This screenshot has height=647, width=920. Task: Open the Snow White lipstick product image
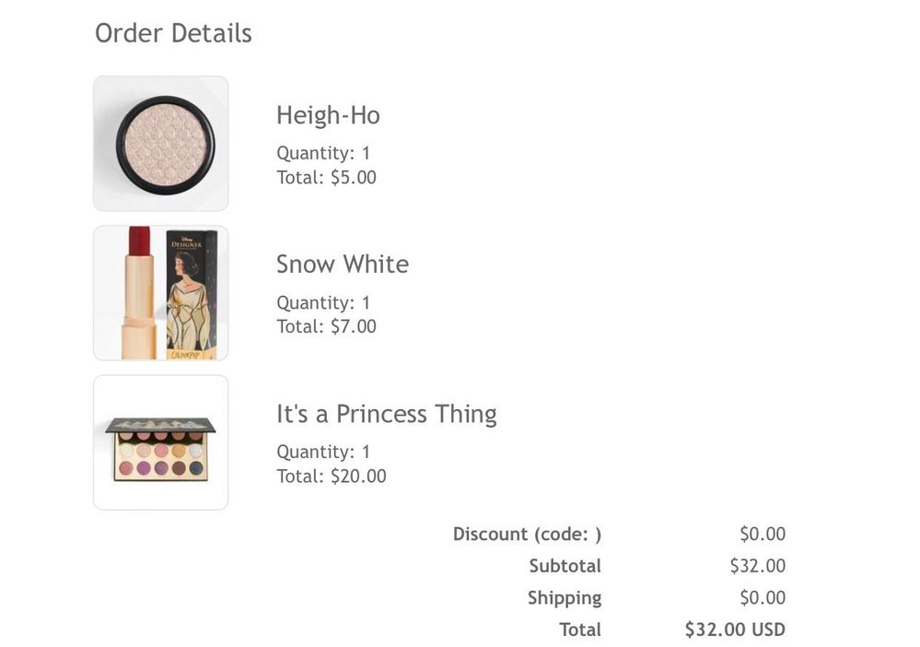click(x=160, y=293)
